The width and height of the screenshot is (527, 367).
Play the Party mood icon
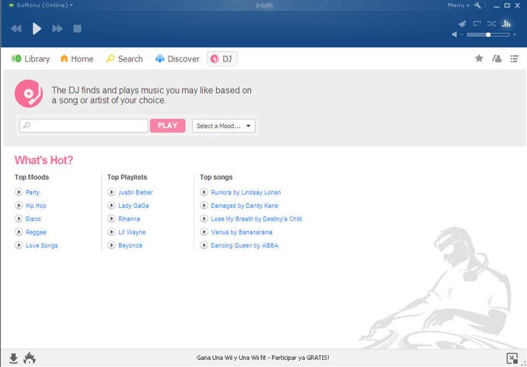click(x=19, y=192)
